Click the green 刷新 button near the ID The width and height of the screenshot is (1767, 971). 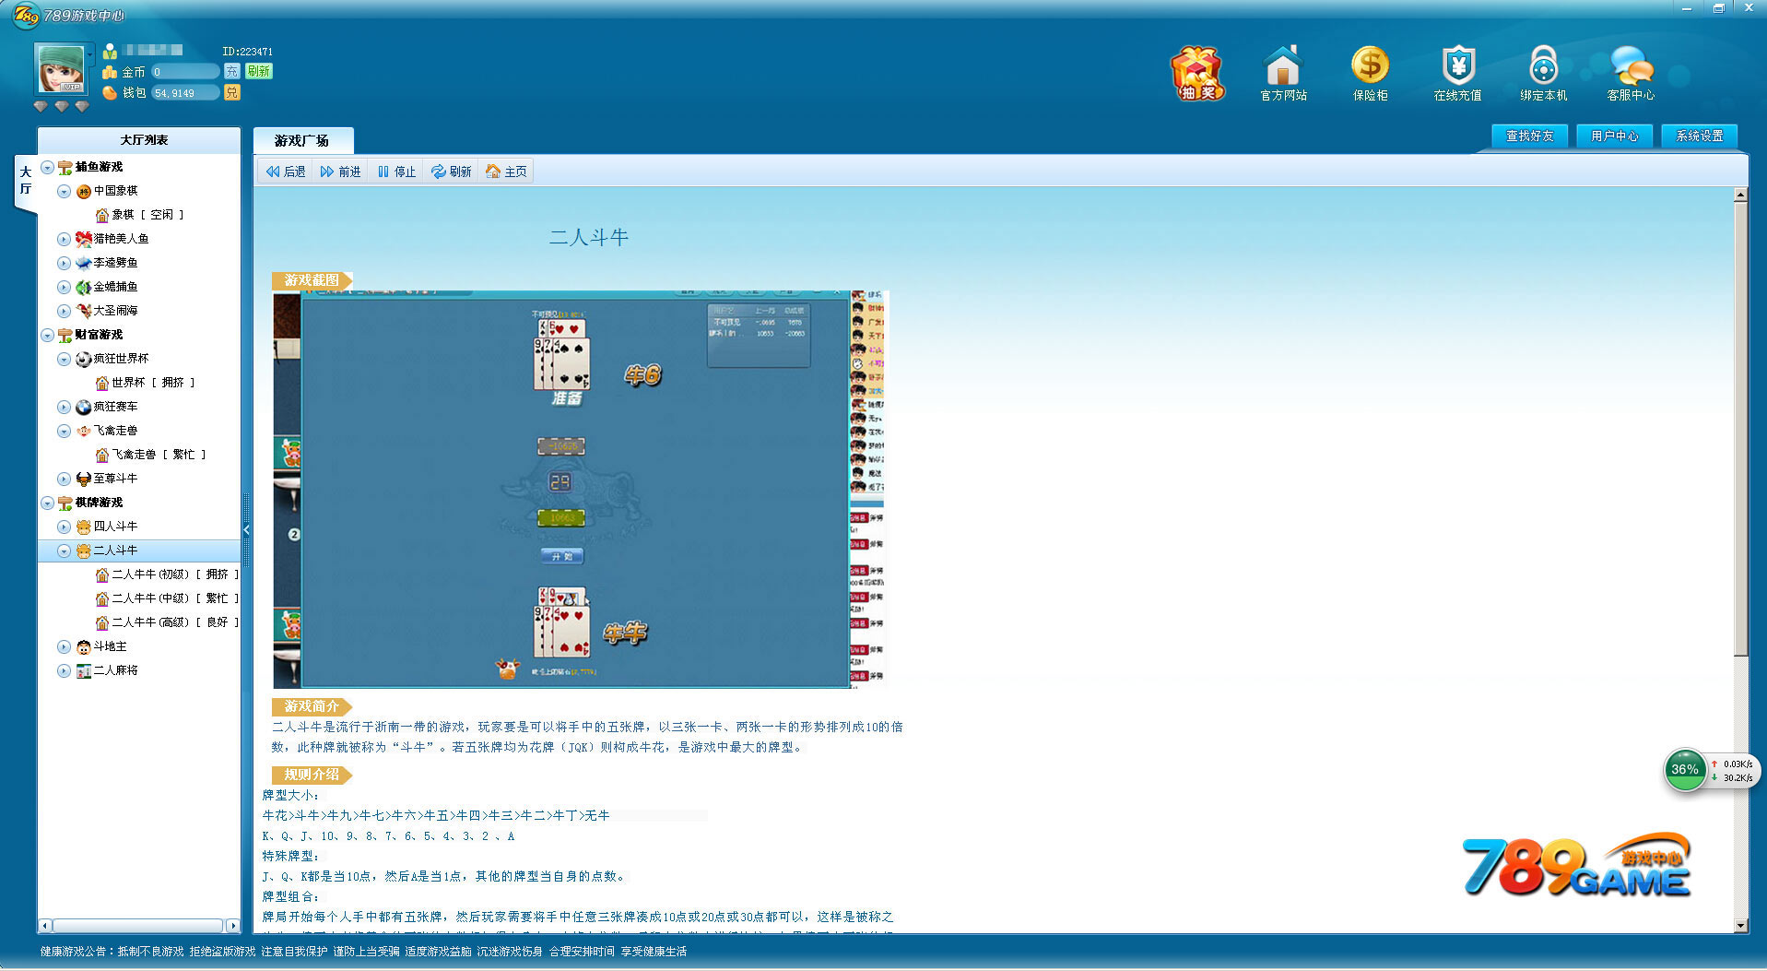[258, 71]
